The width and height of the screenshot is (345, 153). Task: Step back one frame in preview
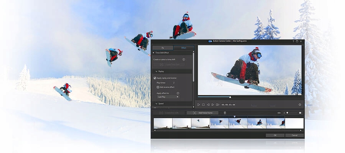pos(208,104)
